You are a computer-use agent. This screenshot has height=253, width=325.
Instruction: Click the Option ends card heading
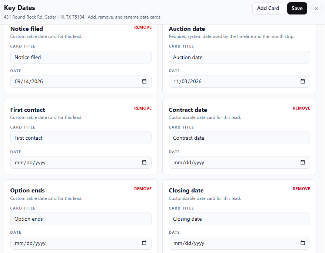click(27, 191)
